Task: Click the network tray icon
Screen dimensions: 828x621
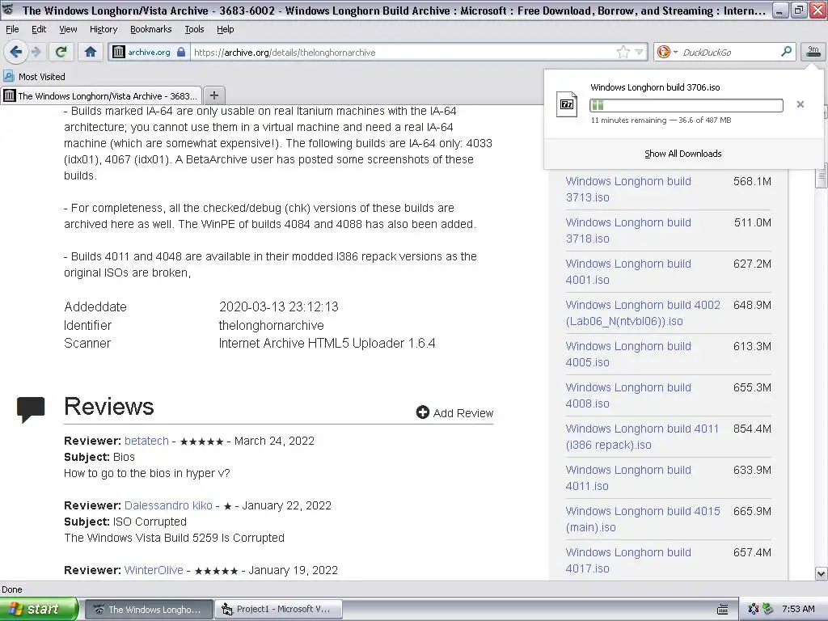Action: tap(754, 610)
